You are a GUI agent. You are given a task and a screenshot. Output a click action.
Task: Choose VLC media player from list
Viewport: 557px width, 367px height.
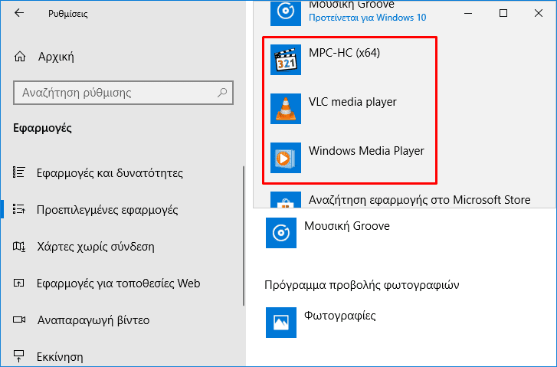pyautogui.click(x=349, y=109)
